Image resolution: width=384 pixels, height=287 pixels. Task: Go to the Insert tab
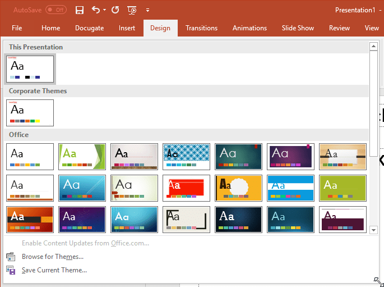(127, 28)
